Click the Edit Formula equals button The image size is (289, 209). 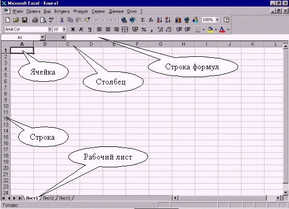[x=63, y=38]
